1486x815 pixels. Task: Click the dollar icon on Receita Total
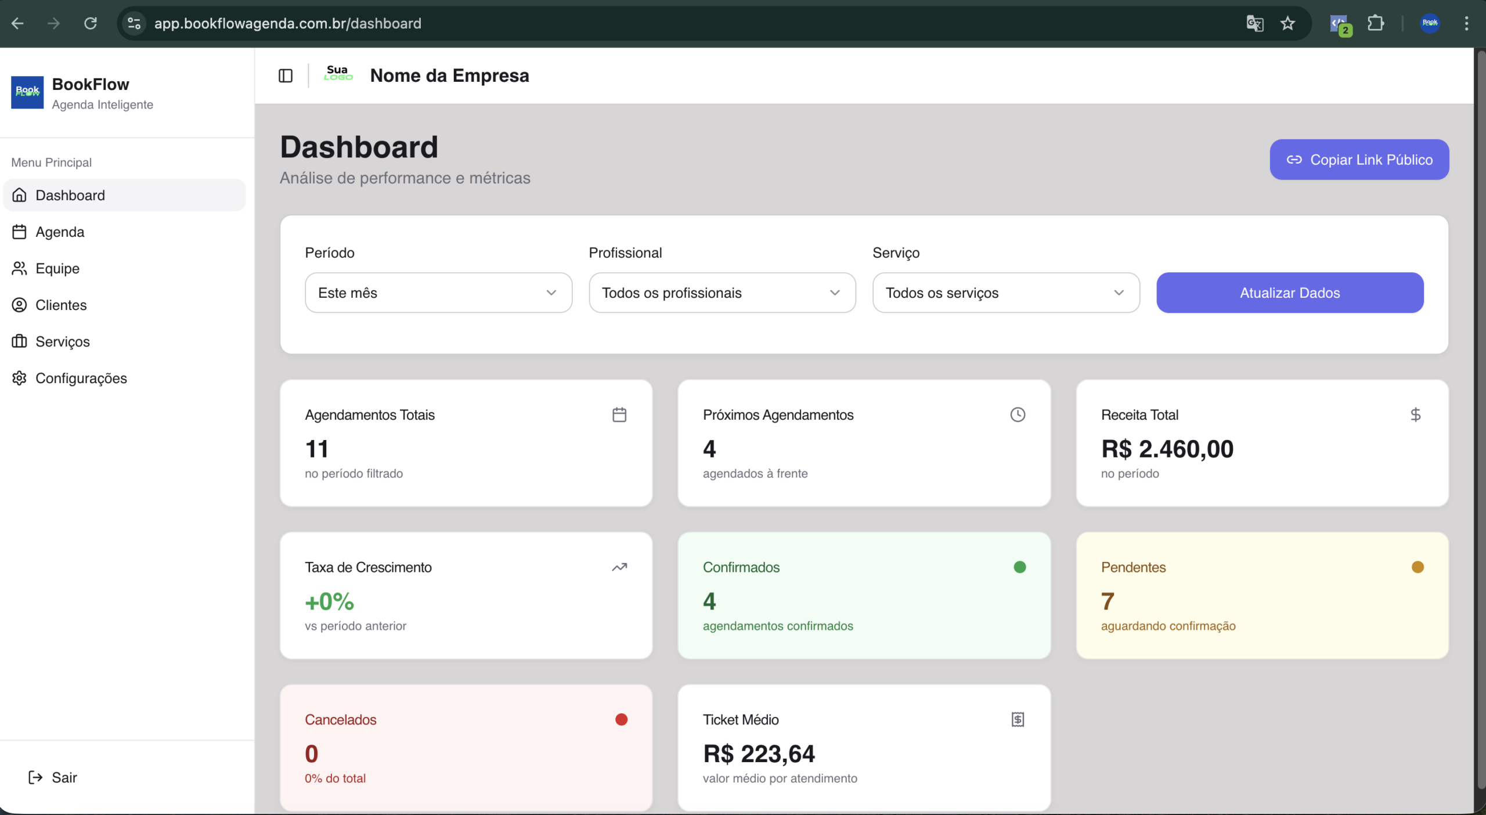(x=1415, y=414)
